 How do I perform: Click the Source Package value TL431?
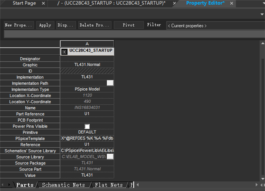click(87, 163)
